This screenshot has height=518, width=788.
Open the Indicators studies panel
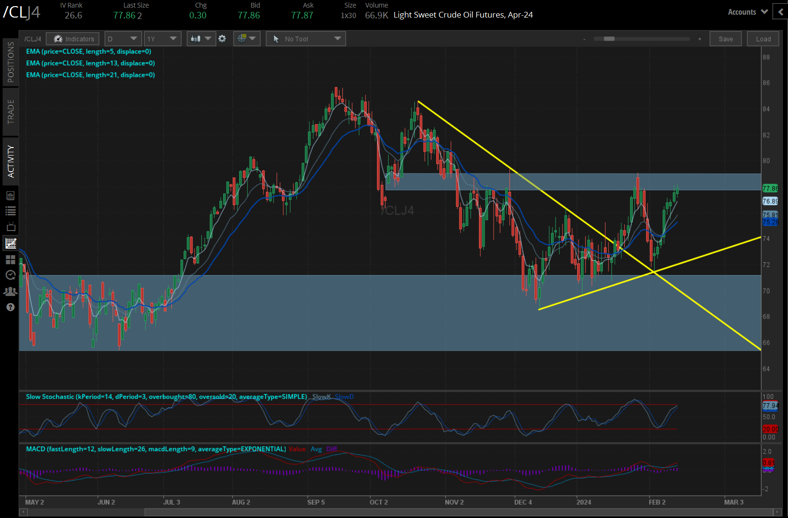pos(73,39)
